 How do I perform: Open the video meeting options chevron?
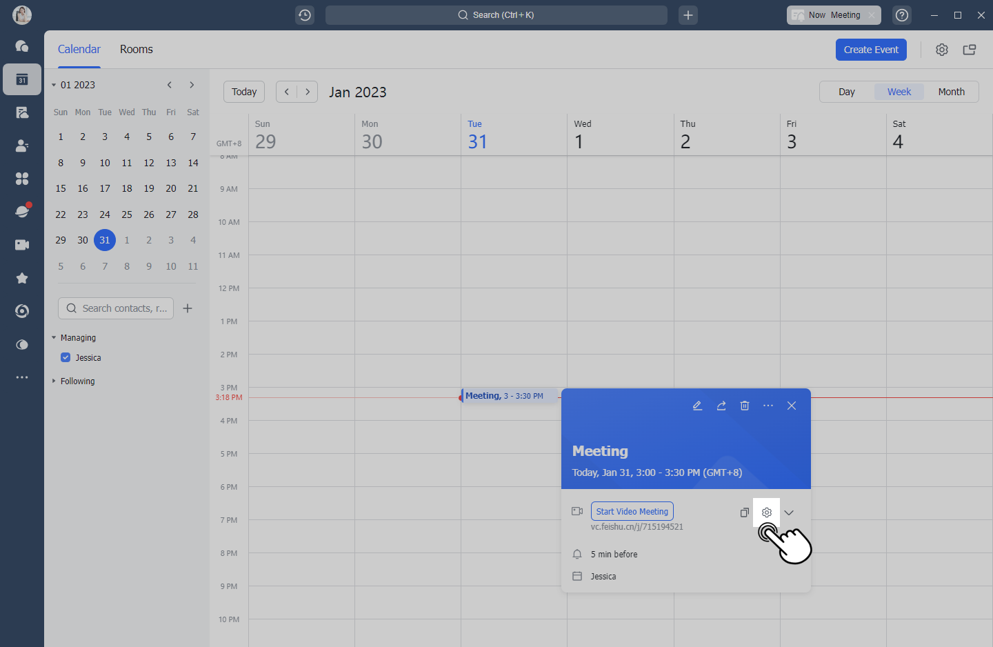789,512
